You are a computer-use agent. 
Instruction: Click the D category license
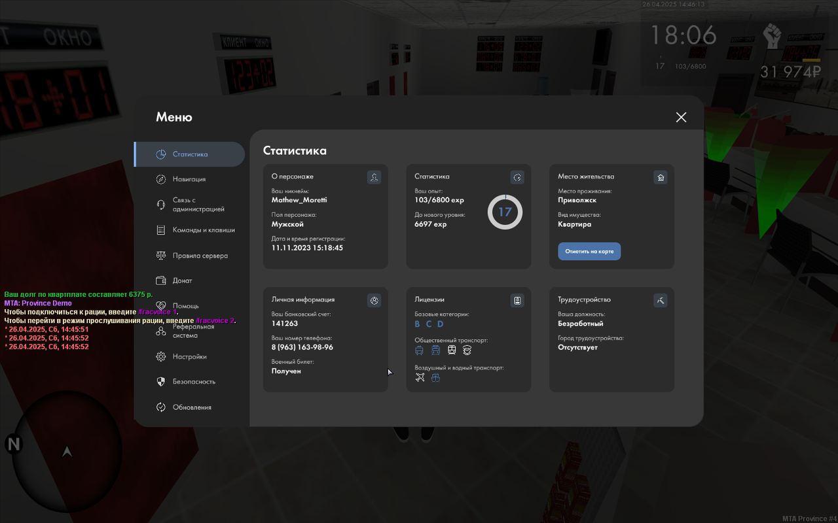(441, 324)
